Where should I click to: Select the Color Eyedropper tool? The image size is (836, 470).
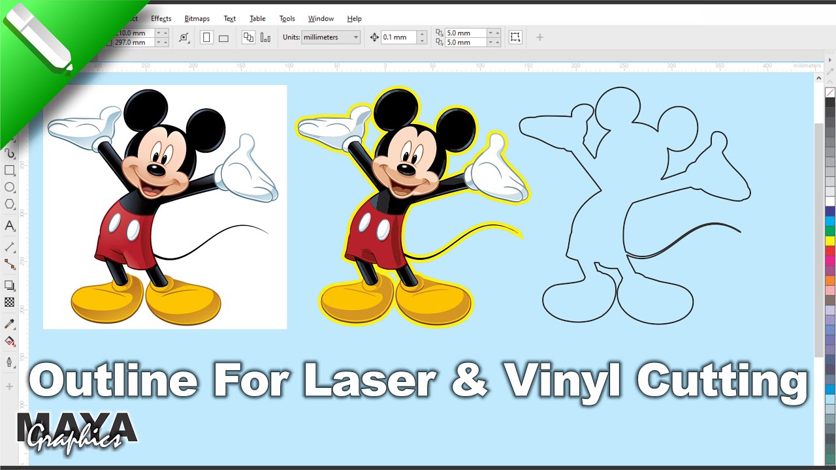[10, 324]
